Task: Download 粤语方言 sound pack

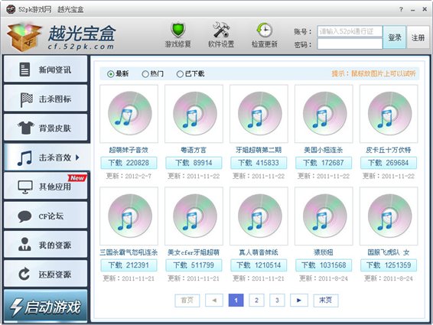Action: (x=194, y=163)
